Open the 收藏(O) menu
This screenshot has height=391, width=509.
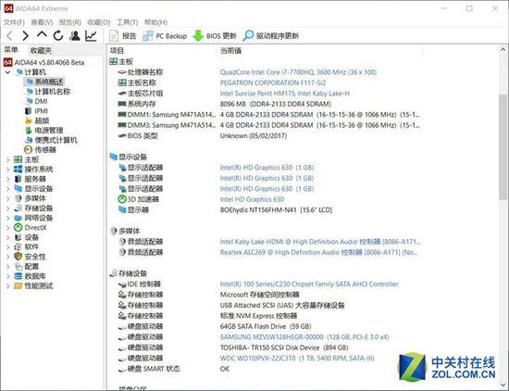coord(99,22)
